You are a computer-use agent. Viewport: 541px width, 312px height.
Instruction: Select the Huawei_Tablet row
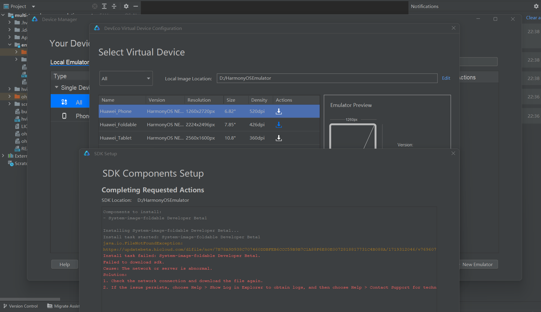point(209,138)
